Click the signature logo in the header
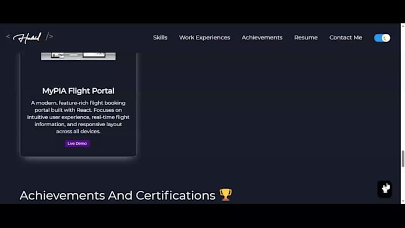This screenshot has width=405, height=228. point(29,38)
